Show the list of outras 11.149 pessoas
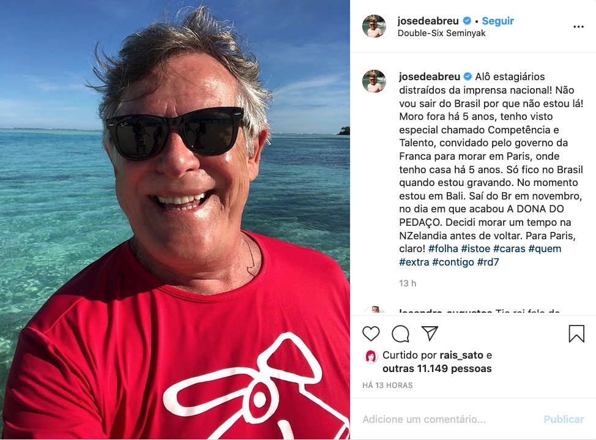 pos(437,368)
